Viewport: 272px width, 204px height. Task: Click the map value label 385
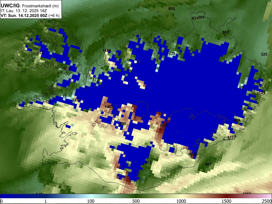point(201,17)
